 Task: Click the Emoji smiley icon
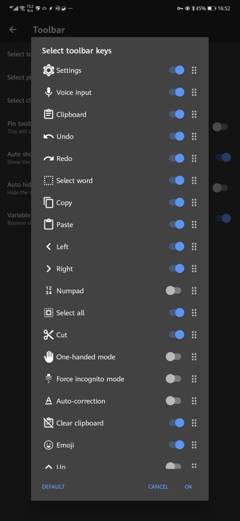tap(48, 445)
